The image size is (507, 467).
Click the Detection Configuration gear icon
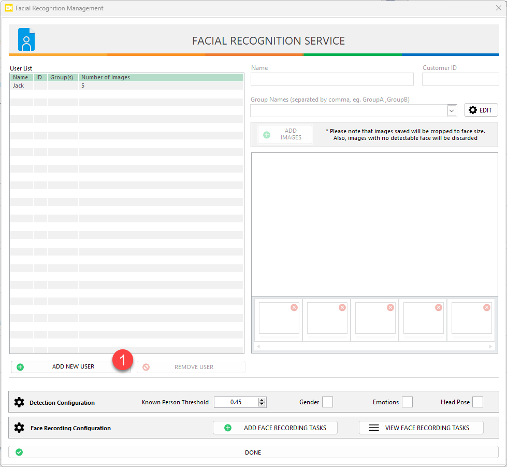19,402
